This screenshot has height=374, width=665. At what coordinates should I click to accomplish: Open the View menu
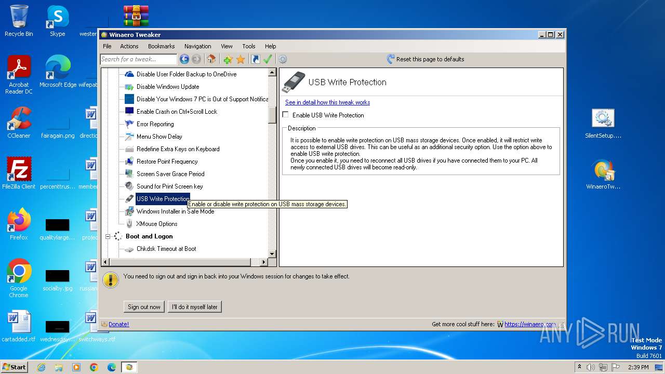pyautogui.click(x=227, y=46)
